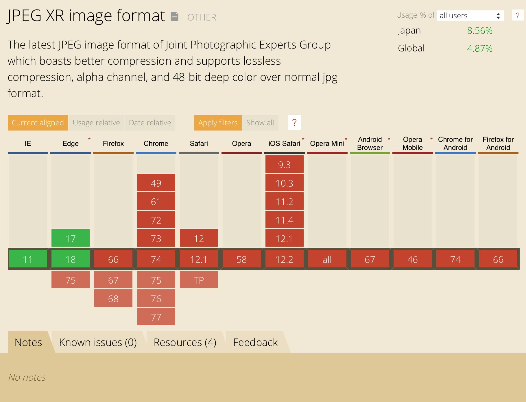Click the filters help question mark button
526x402 pixels.
pos(294,122)
